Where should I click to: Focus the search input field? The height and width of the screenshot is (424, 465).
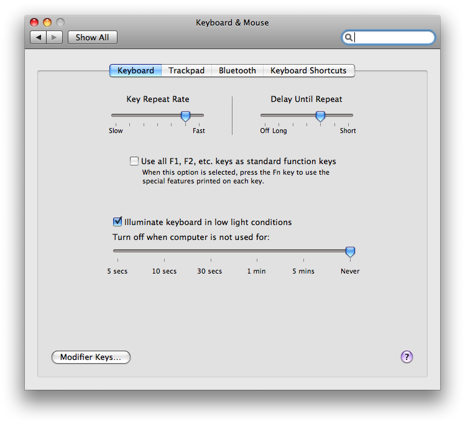tap(393, 37)
